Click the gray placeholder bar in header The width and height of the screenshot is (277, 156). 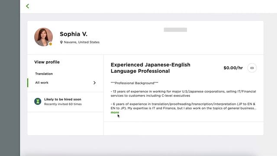(x=175, y=30)
